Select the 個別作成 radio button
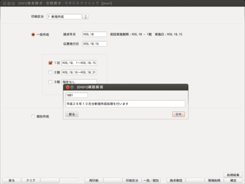This screenshot has width=245, height=184. 33,116
